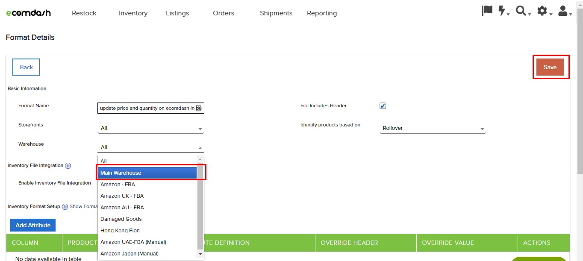Choose Amazon AU - FBA option
Screen dimensions: 583x261
[147, 207]
